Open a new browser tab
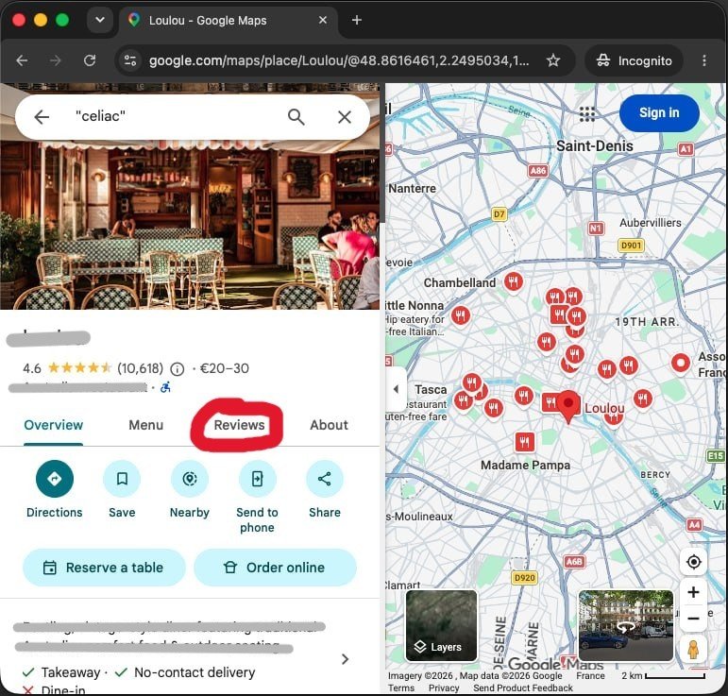The height and width of the screenshot is (696, 728). (x=357, y=20)
